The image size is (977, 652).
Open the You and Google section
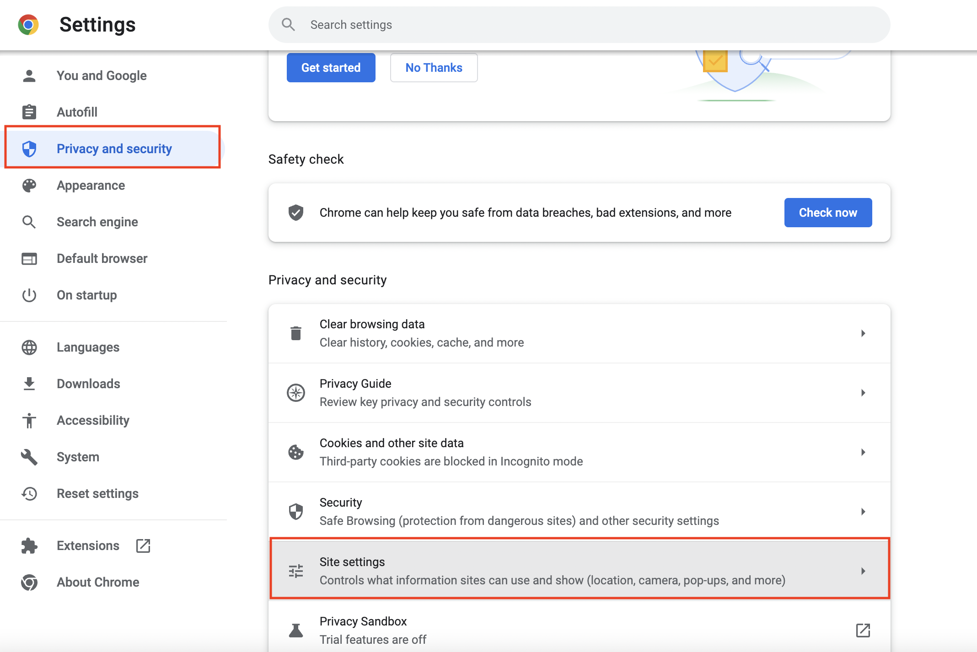113,76
